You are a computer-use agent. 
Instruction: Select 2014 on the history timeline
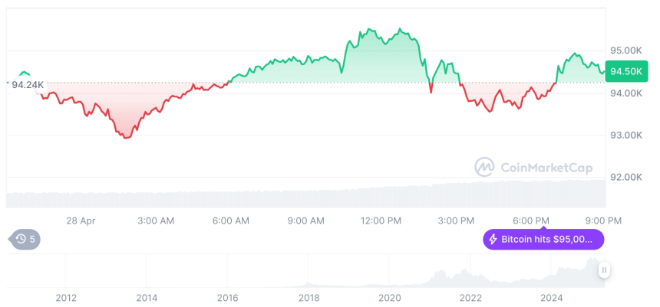point(147,297)
